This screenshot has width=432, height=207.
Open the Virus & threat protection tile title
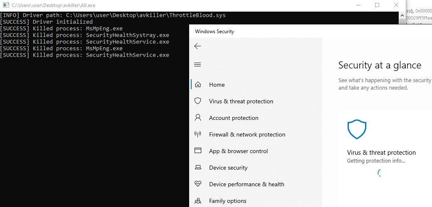[381, 153]
